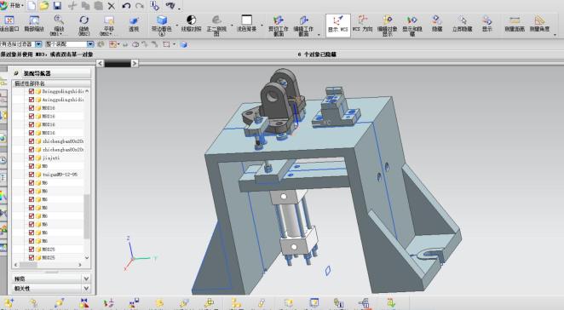This screenshot has width=564, height=310.
Task: Click the 剪切工作截面 clip section tool
Action: 279,26
